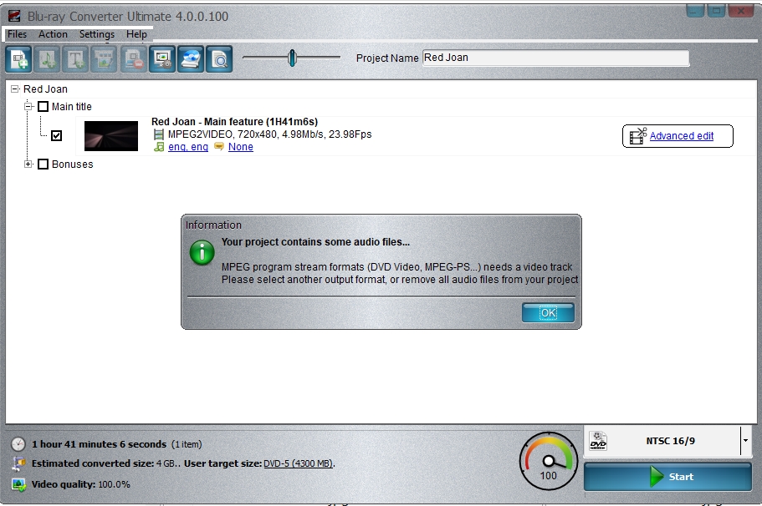Expand the Bonuses tree node

(28, 164)
